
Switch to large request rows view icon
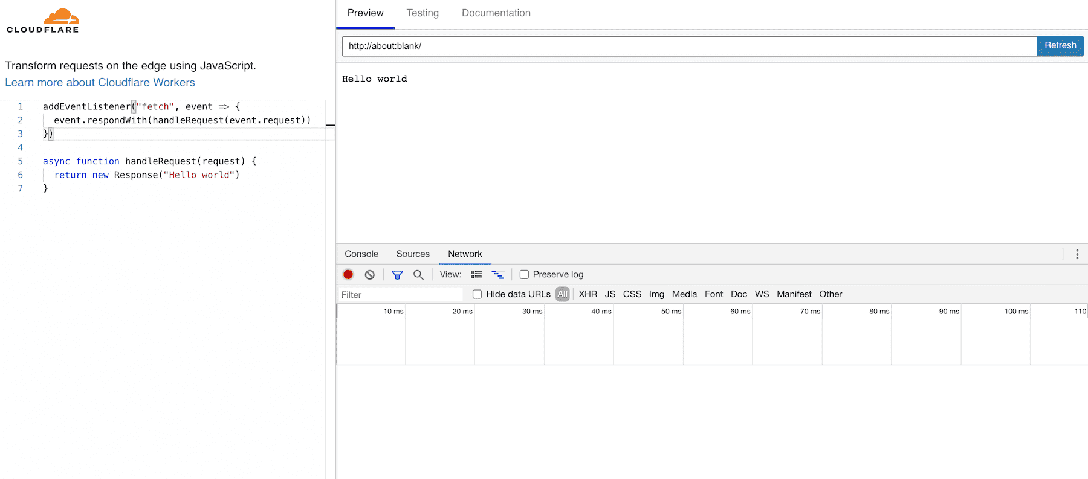[x=476, y=274]
